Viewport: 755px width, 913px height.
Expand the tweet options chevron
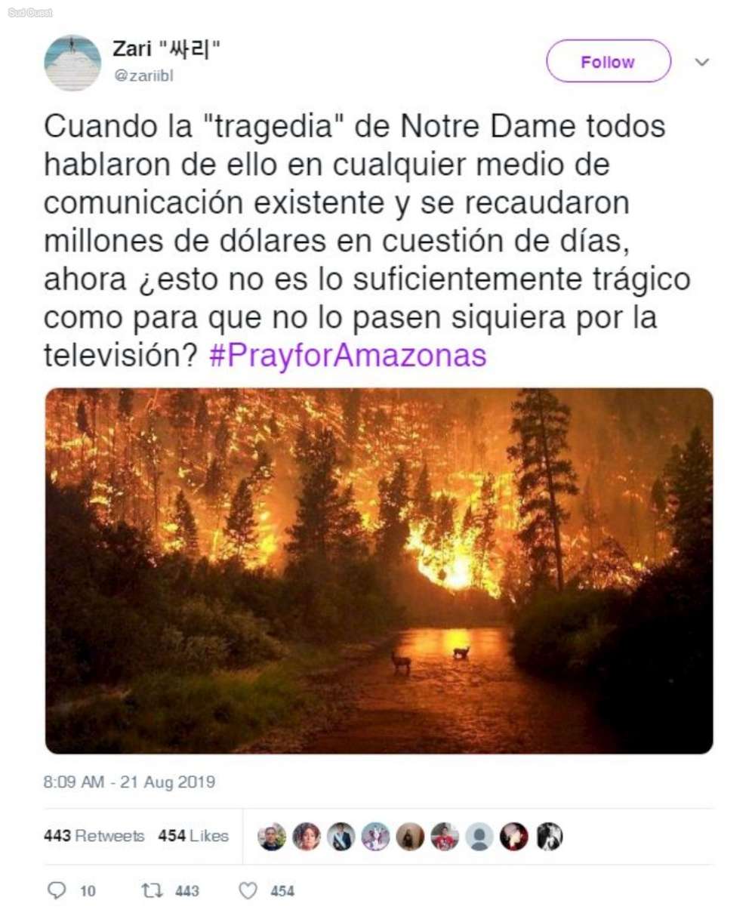tap(702, 62)
